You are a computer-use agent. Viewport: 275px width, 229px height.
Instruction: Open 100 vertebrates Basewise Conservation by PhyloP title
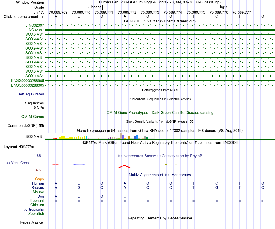(x=160, y=156)
